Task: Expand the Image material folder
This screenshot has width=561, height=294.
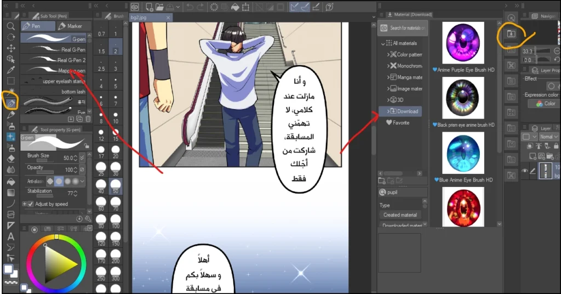Action: pos(388,89)
